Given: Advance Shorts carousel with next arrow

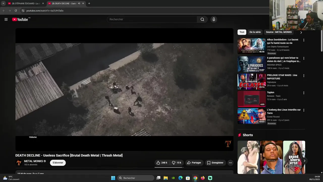Looking at the screenshot, I should click(304, 161).
